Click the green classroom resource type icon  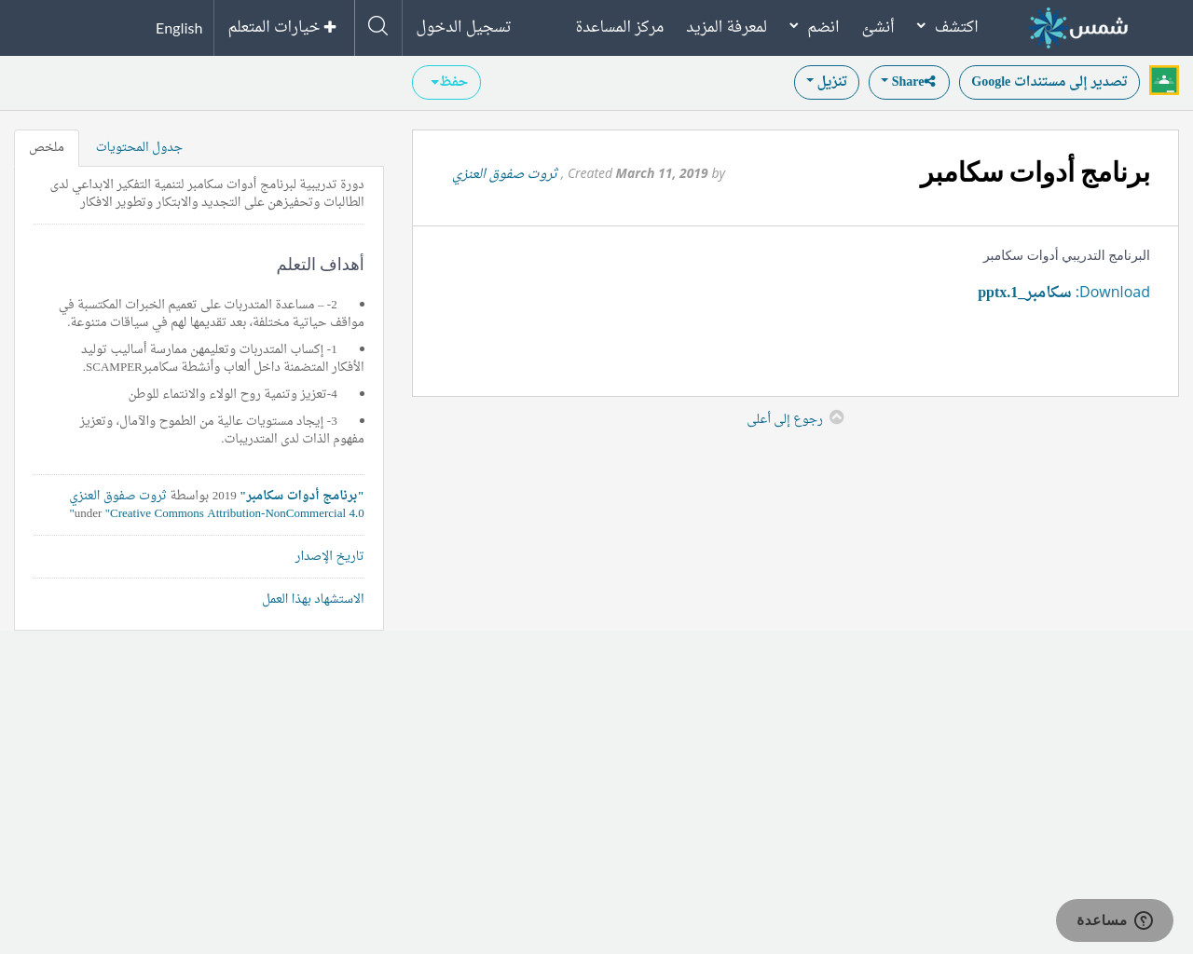(1164, 80)
